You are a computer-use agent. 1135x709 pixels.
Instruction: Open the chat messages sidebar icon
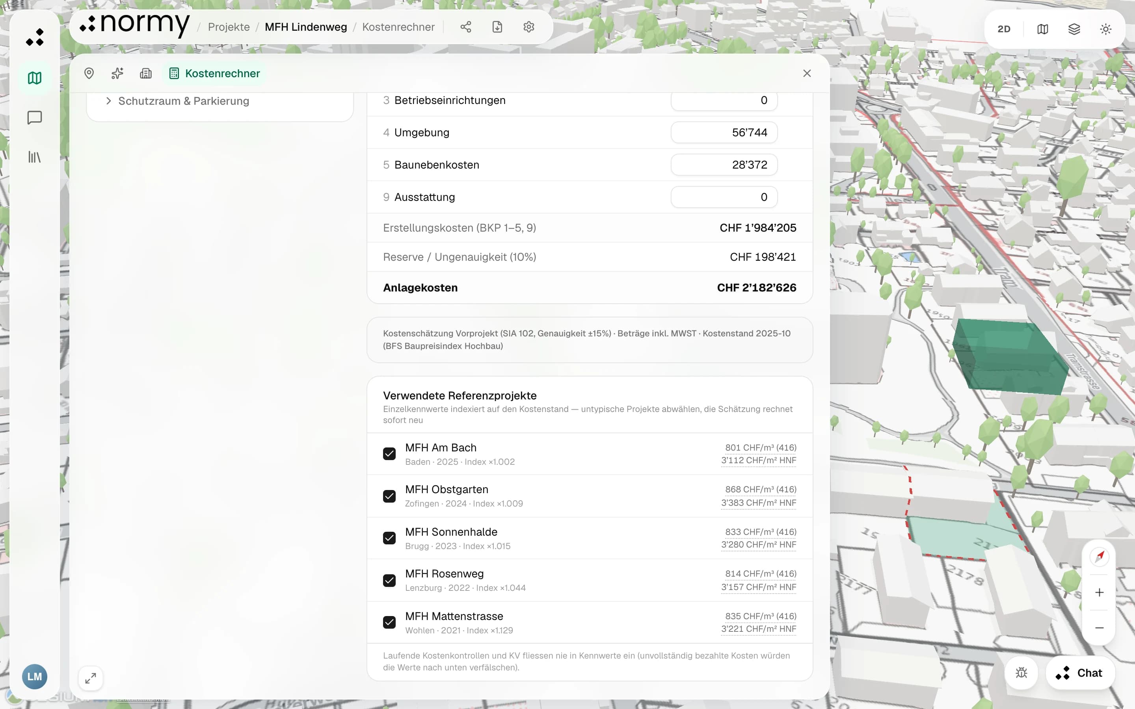(34, 117)
